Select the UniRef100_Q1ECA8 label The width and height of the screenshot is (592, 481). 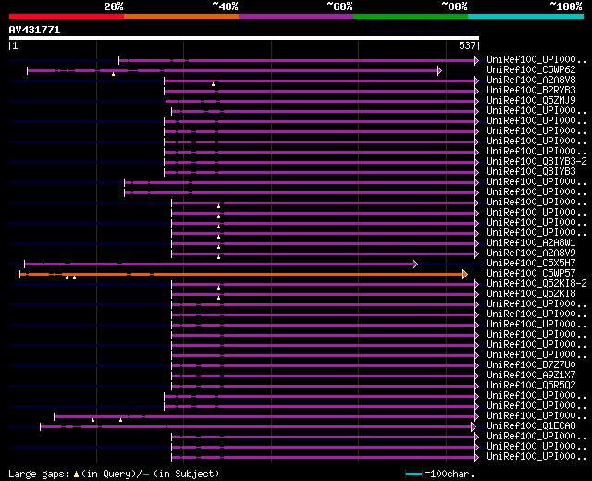[531, 426]
